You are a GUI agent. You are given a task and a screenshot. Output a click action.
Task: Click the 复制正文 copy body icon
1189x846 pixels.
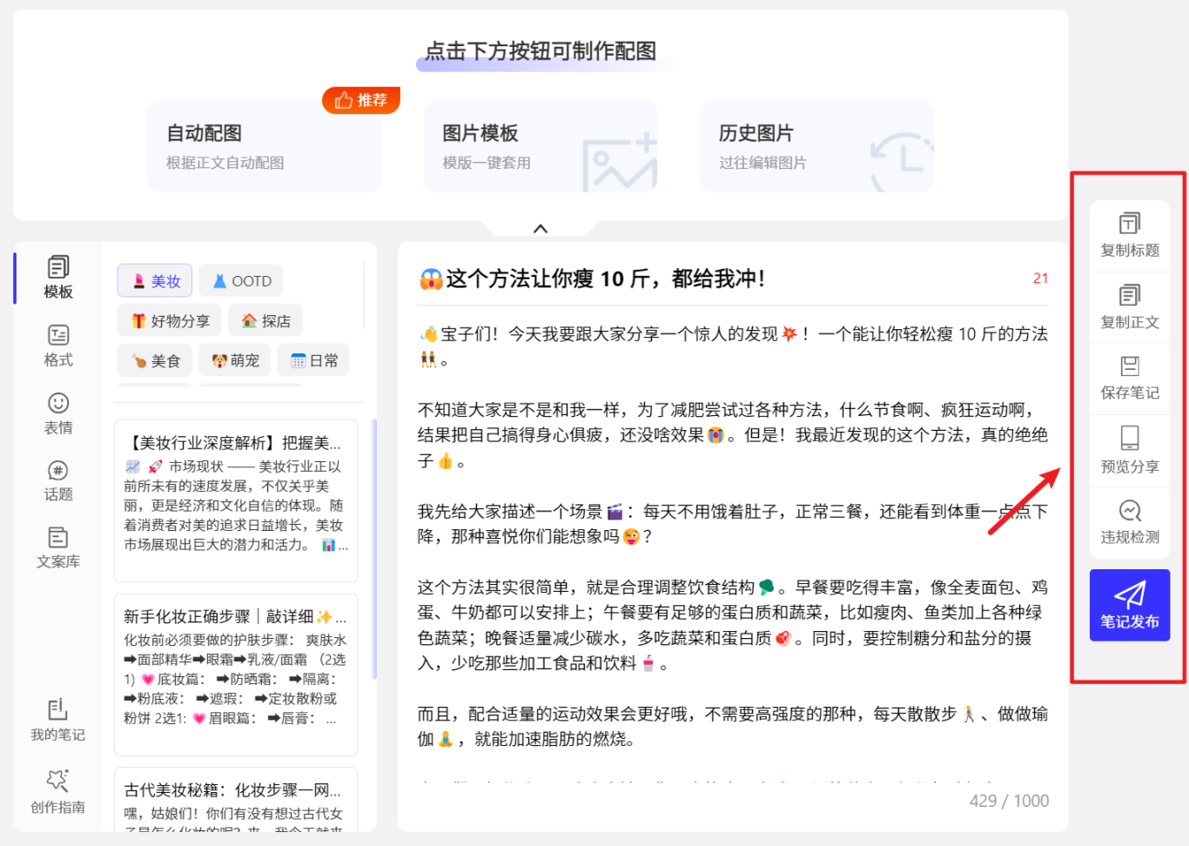click(x=1129, y=296)
